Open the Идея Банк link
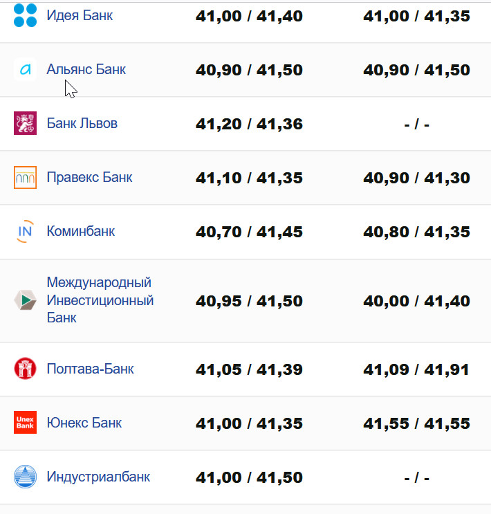Screen dimensions: 491x514 pos(80,15)
